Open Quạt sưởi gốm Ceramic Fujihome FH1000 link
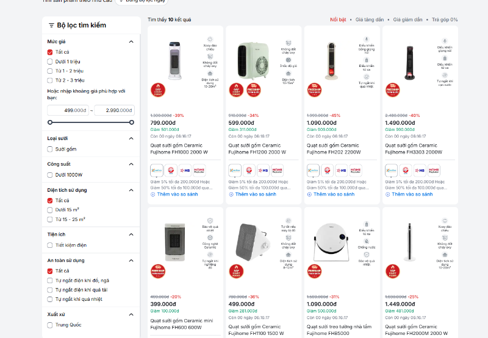Screen dimensions: 488x338 pos(179,149)
